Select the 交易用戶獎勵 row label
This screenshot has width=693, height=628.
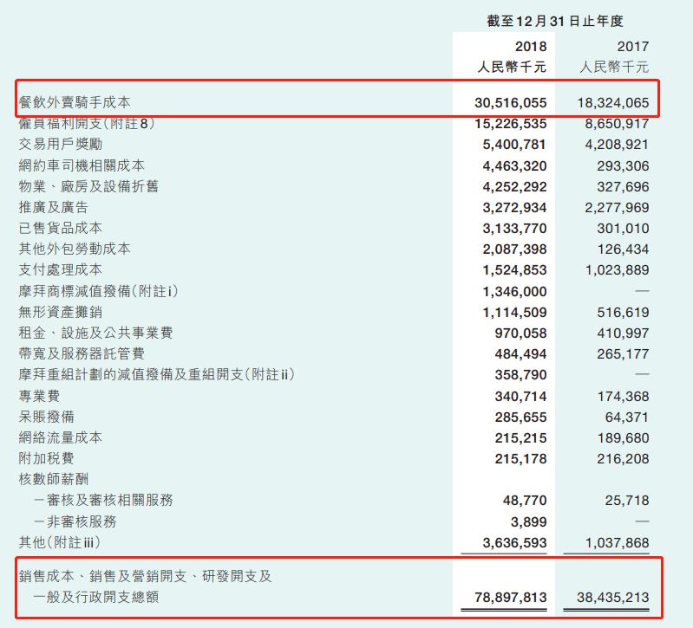(61, 144)
